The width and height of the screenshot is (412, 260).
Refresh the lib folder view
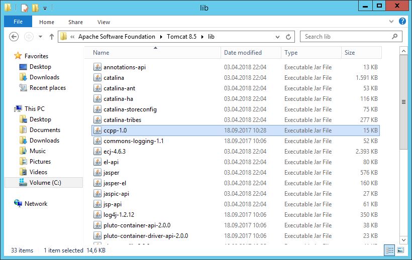pyautogui.click(x=288, y=37)
